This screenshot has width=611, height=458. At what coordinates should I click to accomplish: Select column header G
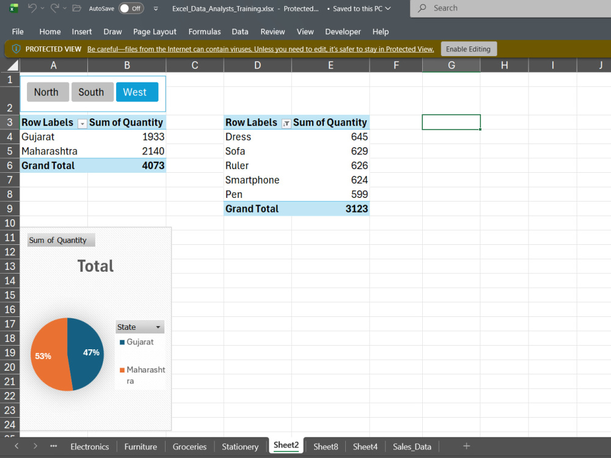[452, 65]
